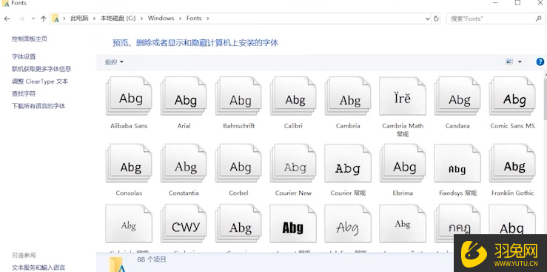Click the Bahnschrift font icon
Image resolution: width=547 pixels, height=272 pixels.
(238, 96)
